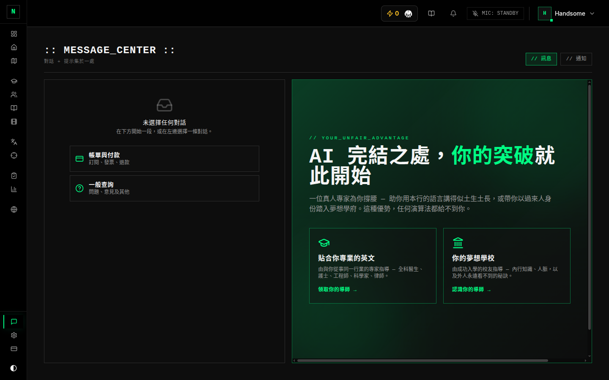609x380 pixels.
Task: Start 一般查詢 conversation
Action: [165, 188]
